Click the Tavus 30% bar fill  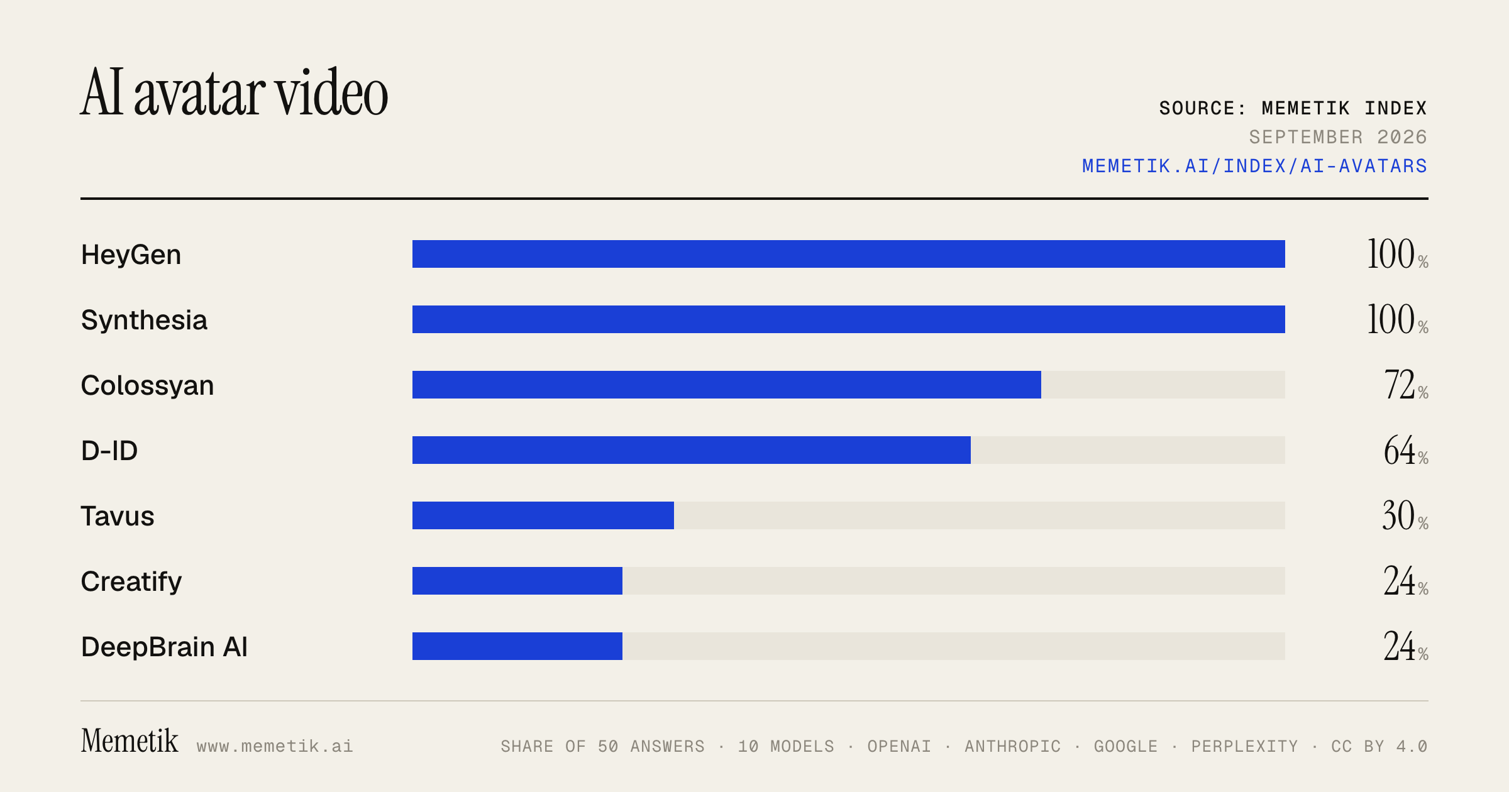pyautogui.click(x=543, y=515)
